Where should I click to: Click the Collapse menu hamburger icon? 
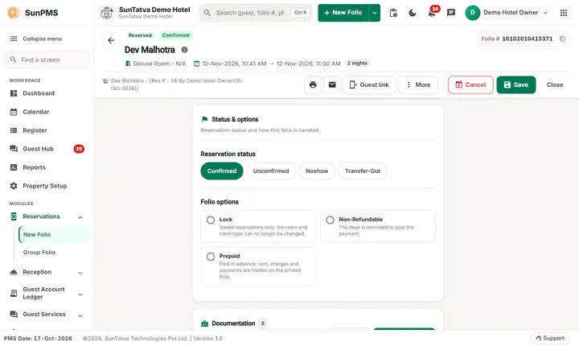(x=14, y=39)
